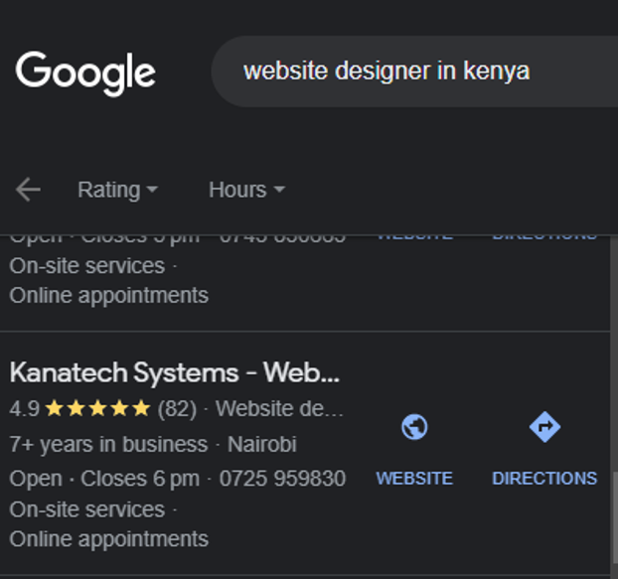Open the Rating filter dropdown

117,190
